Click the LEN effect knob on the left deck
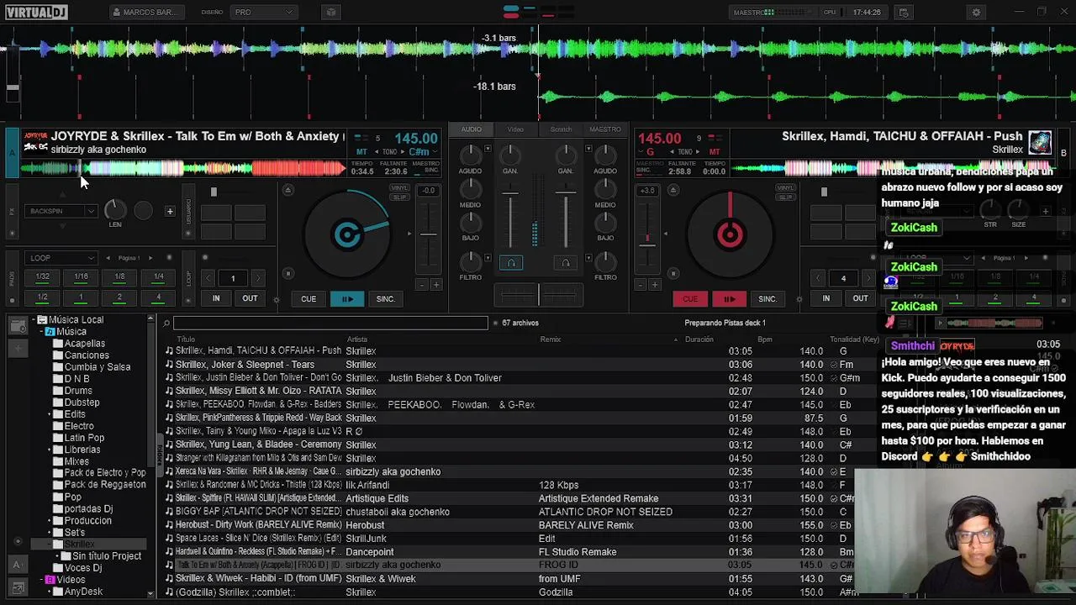 click(115, 210)
